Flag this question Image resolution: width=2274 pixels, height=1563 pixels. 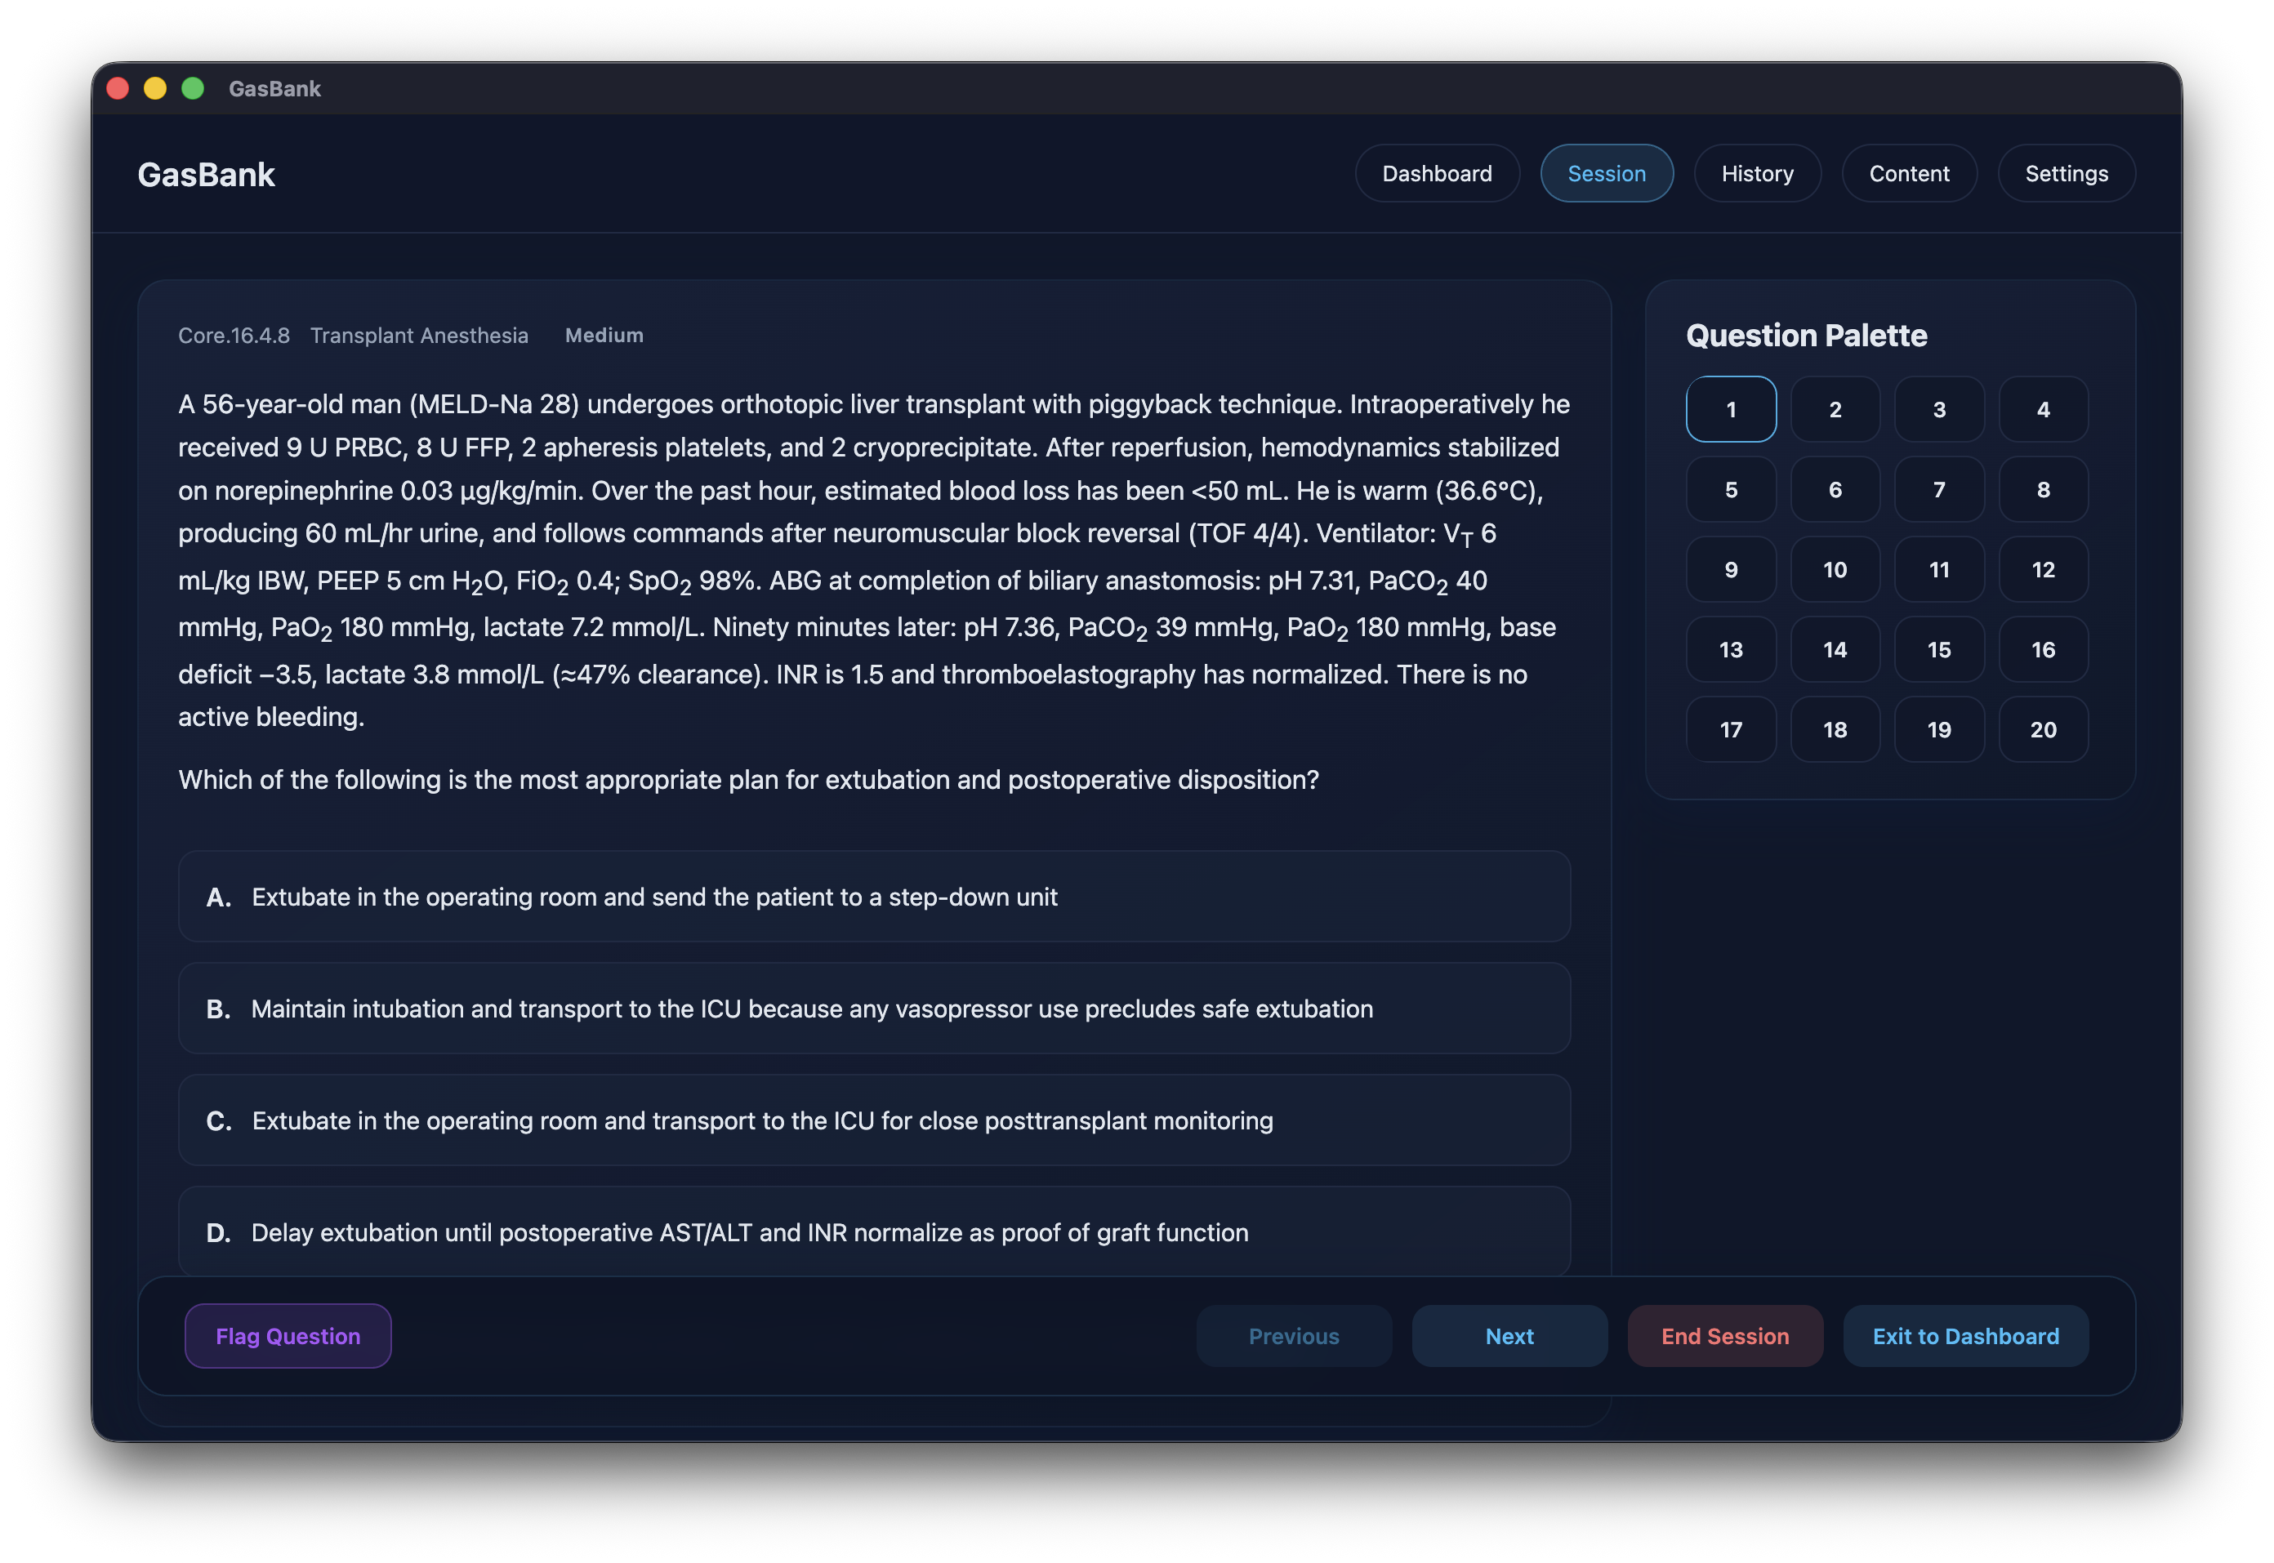pos(288,1336)
